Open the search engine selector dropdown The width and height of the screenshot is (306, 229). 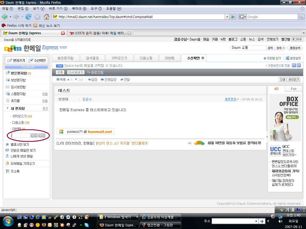pyautogui.click(x=243, y=17)
